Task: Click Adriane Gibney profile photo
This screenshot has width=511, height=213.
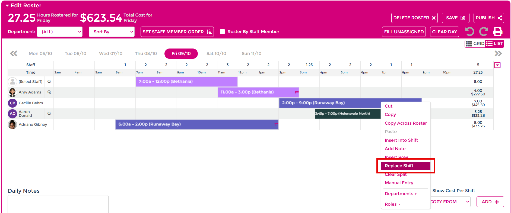Action: pos(12,124)
